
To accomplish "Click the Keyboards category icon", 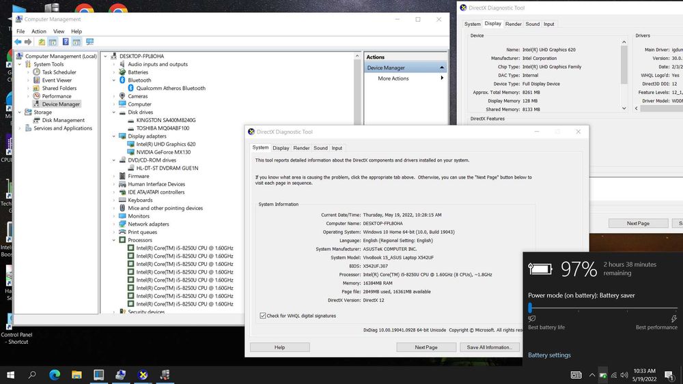I will (x=122, y=200).
